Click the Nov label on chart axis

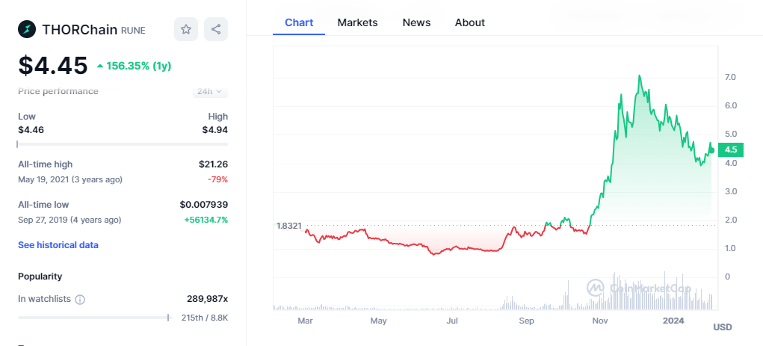coord(601,321)
